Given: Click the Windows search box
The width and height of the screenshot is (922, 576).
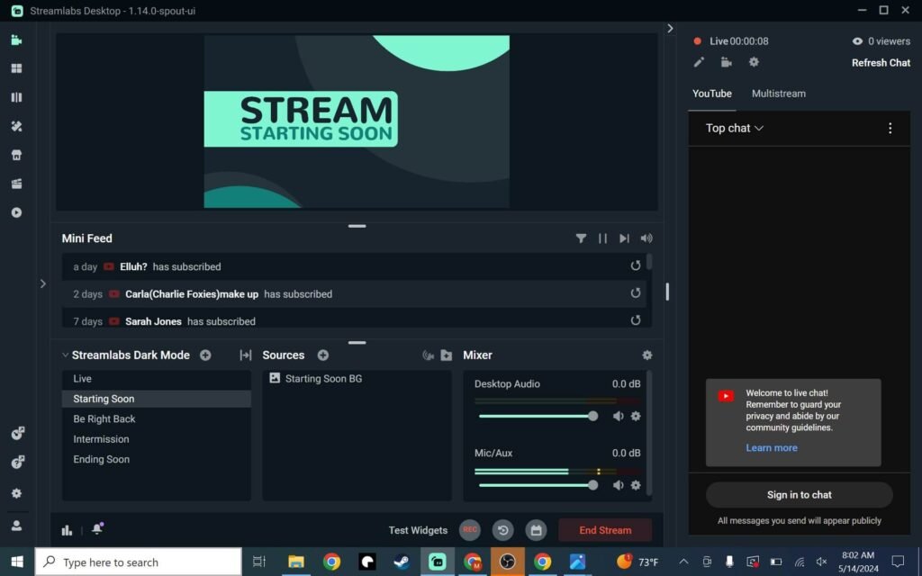Looking at the screenshot, I should click(x=138, y=562).
